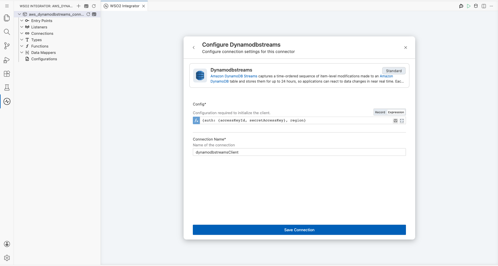The width and height of the screenshot is (498, 266).
Task: Click the refresh icon in sidebar header
Action: click(x=94, y=6)
